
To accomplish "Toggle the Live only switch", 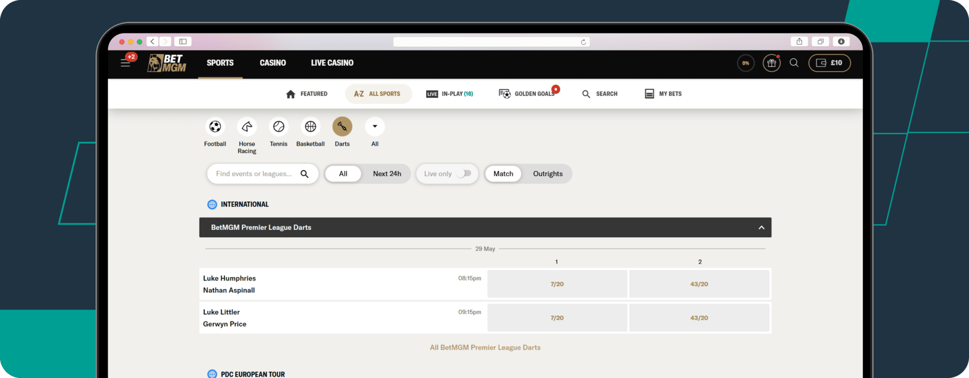I will 464,173.
